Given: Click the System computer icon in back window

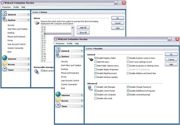Looking at the screenshot, I should [x=5, y=19].
